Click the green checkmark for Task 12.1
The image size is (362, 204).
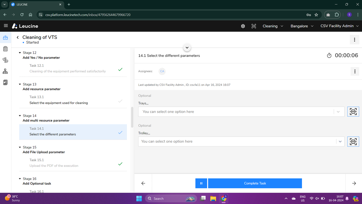tap(120, 69)
